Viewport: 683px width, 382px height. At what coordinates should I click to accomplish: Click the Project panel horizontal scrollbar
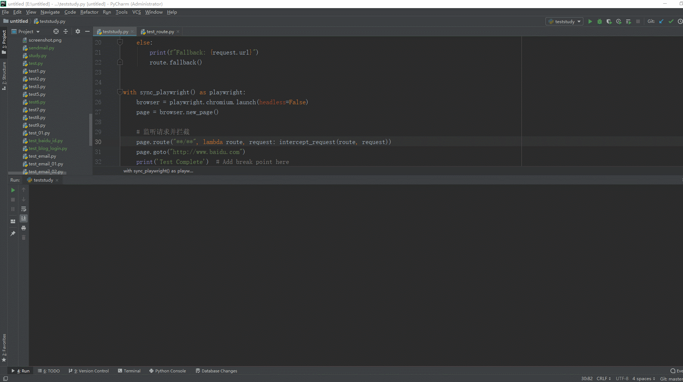(37, 173)
